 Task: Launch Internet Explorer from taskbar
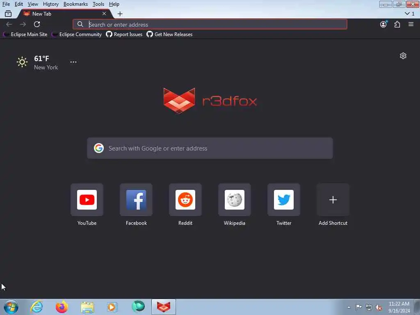click(x=37, y=307)
